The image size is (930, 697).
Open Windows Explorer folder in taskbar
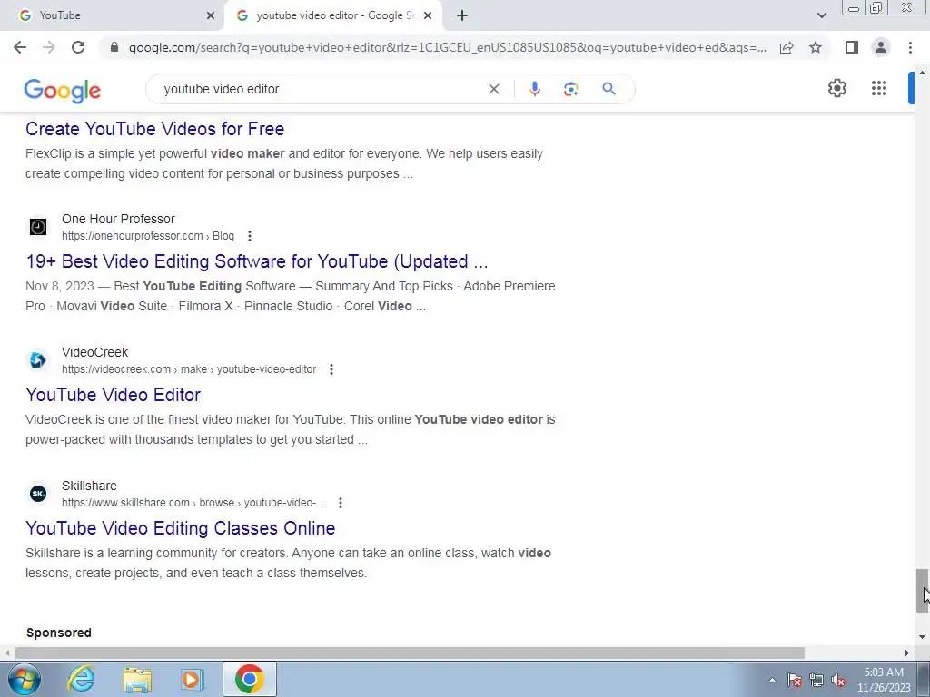coord(137,680)
